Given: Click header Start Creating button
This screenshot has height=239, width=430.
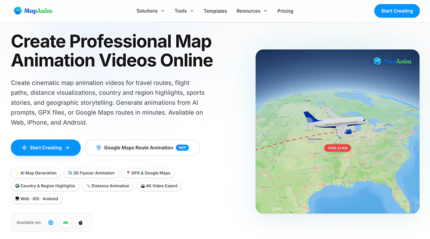Looking at the screenshot, I should (x=397, y=11).
